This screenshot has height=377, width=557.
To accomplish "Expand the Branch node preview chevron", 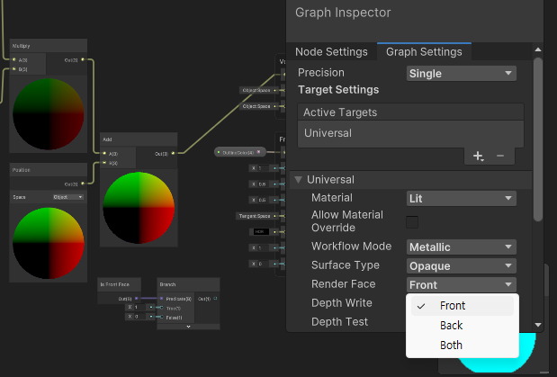I will pos(188,327).
